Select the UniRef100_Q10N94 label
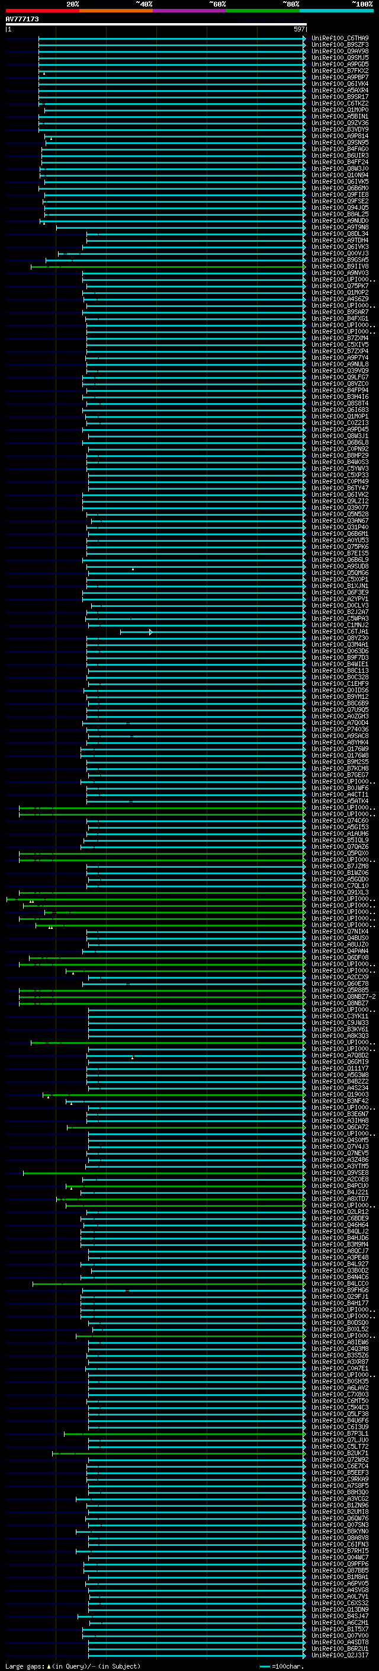 click(339, 175)
